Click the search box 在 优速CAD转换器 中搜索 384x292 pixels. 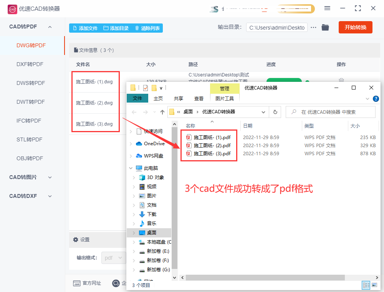tap(331, 112)
